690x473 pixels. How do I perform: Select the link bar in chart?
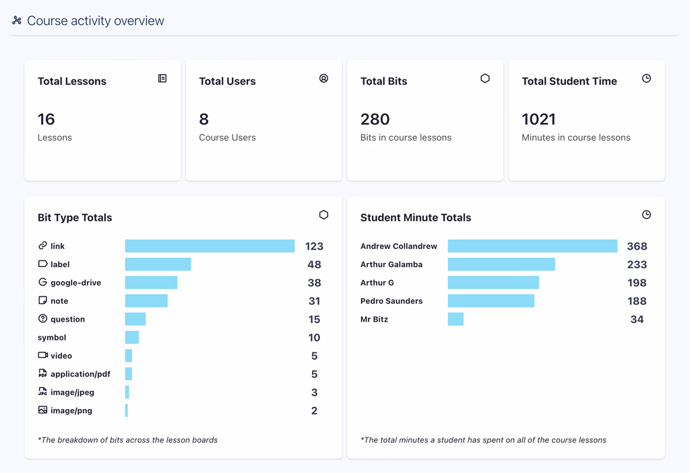click(210, 246)
